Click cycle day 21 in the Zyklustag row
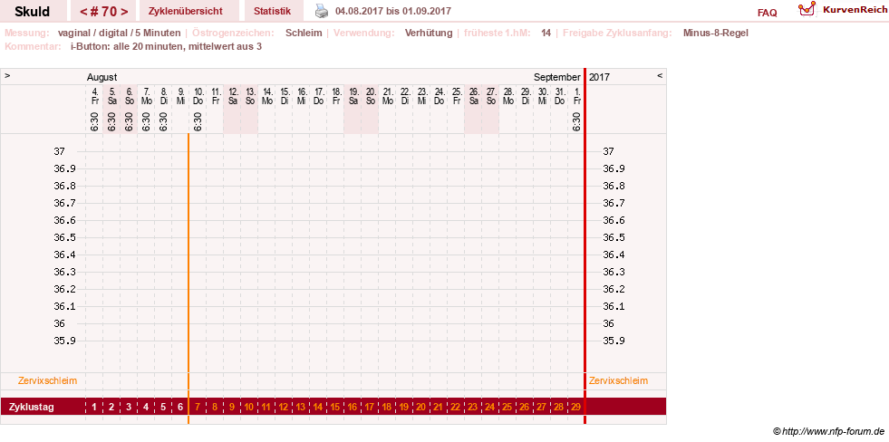889x442 pixels. click(439, 407)
